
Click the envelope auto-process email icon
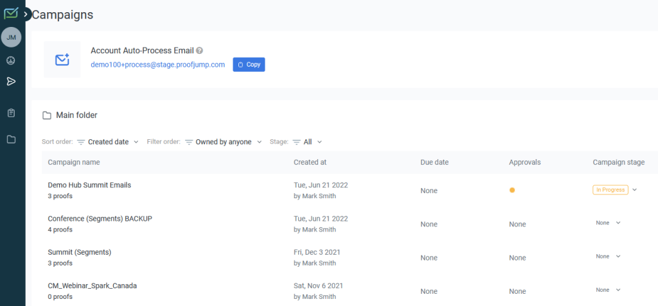62,60
